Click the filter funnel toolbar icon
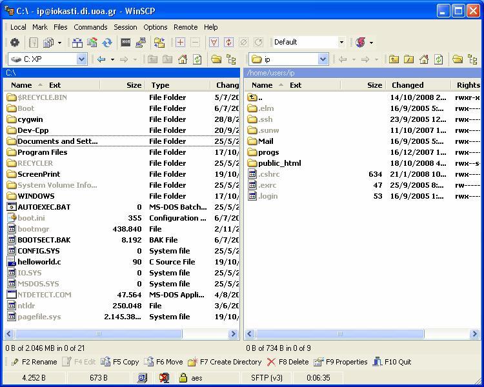 click(x=214, y=43)
